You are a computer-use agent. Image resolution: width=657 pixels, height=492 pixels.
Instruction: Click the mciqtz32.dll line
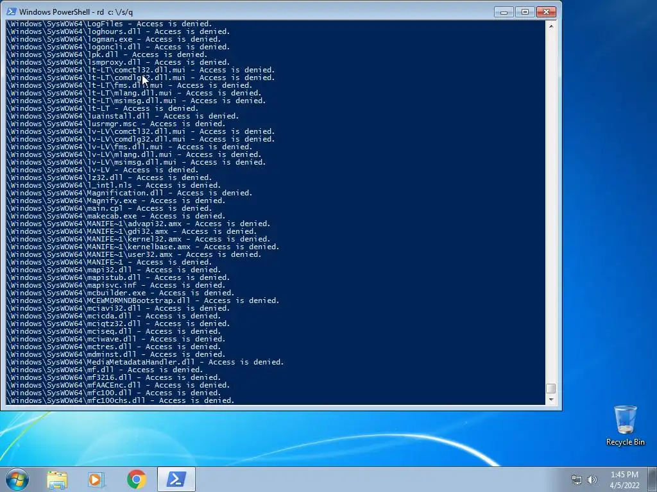click(118, 324)
